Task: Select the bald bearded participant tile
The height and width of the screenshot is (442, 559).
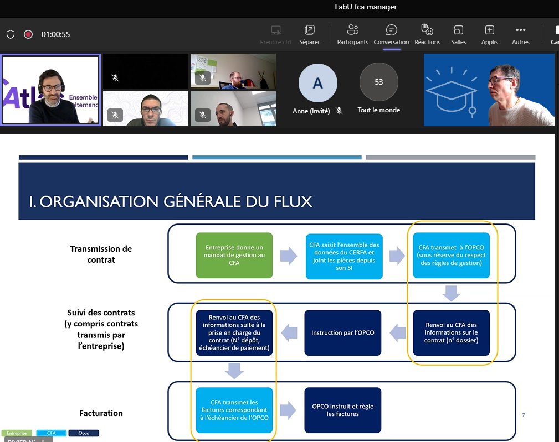Action: coord(233,108)
